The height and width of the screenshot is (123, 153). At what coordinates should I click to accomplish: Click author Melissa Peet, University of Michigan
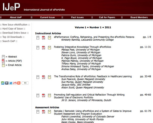80,50
